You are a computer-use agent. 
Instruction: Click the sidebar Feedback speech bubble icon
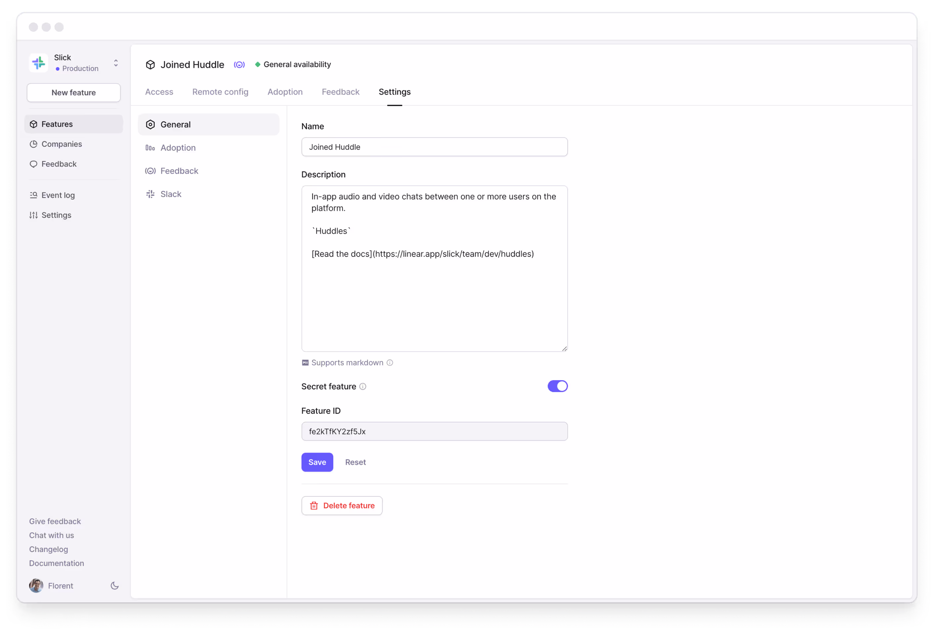coord(34,164)
